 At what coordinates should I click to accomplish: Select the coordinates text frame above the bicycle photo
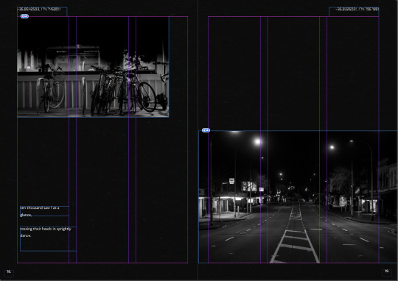(x=42, y=12)
